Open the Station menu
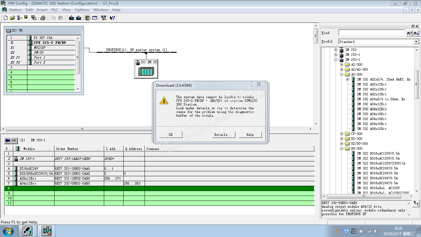Image resolution: width=421 pixels, height=237 pixels. 15,10
